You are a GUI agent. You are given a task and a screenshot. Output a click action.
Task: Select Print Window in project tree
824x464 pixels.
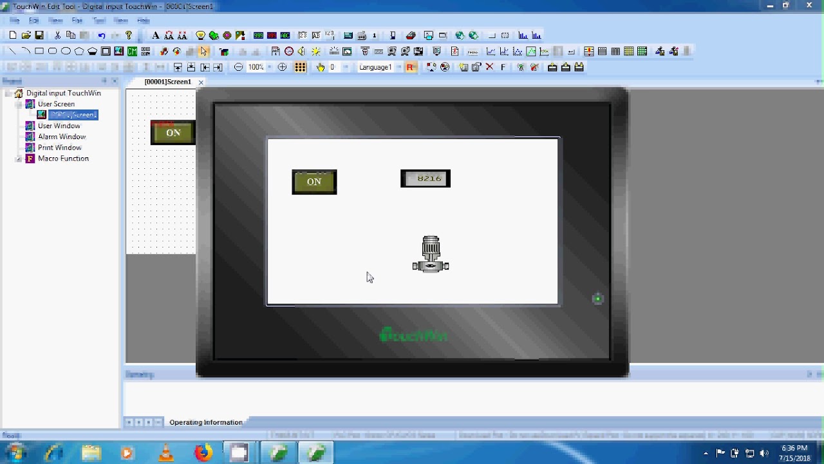[x=59, y=148]
